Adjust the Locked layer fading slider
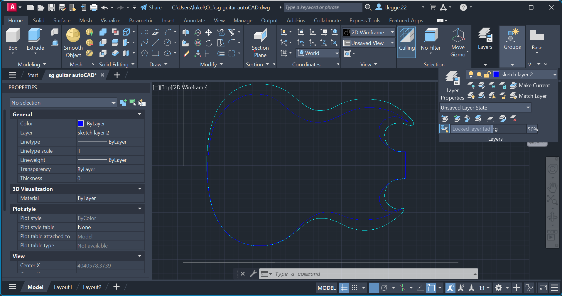 (x=488, y=129)
